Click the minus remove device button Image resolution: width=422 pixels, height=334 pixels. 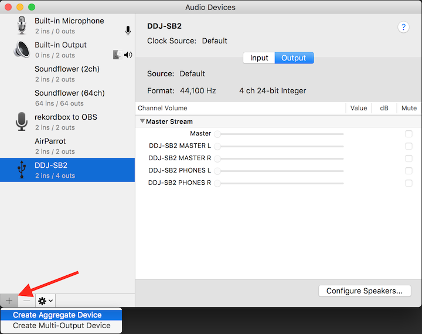[26, 301]
